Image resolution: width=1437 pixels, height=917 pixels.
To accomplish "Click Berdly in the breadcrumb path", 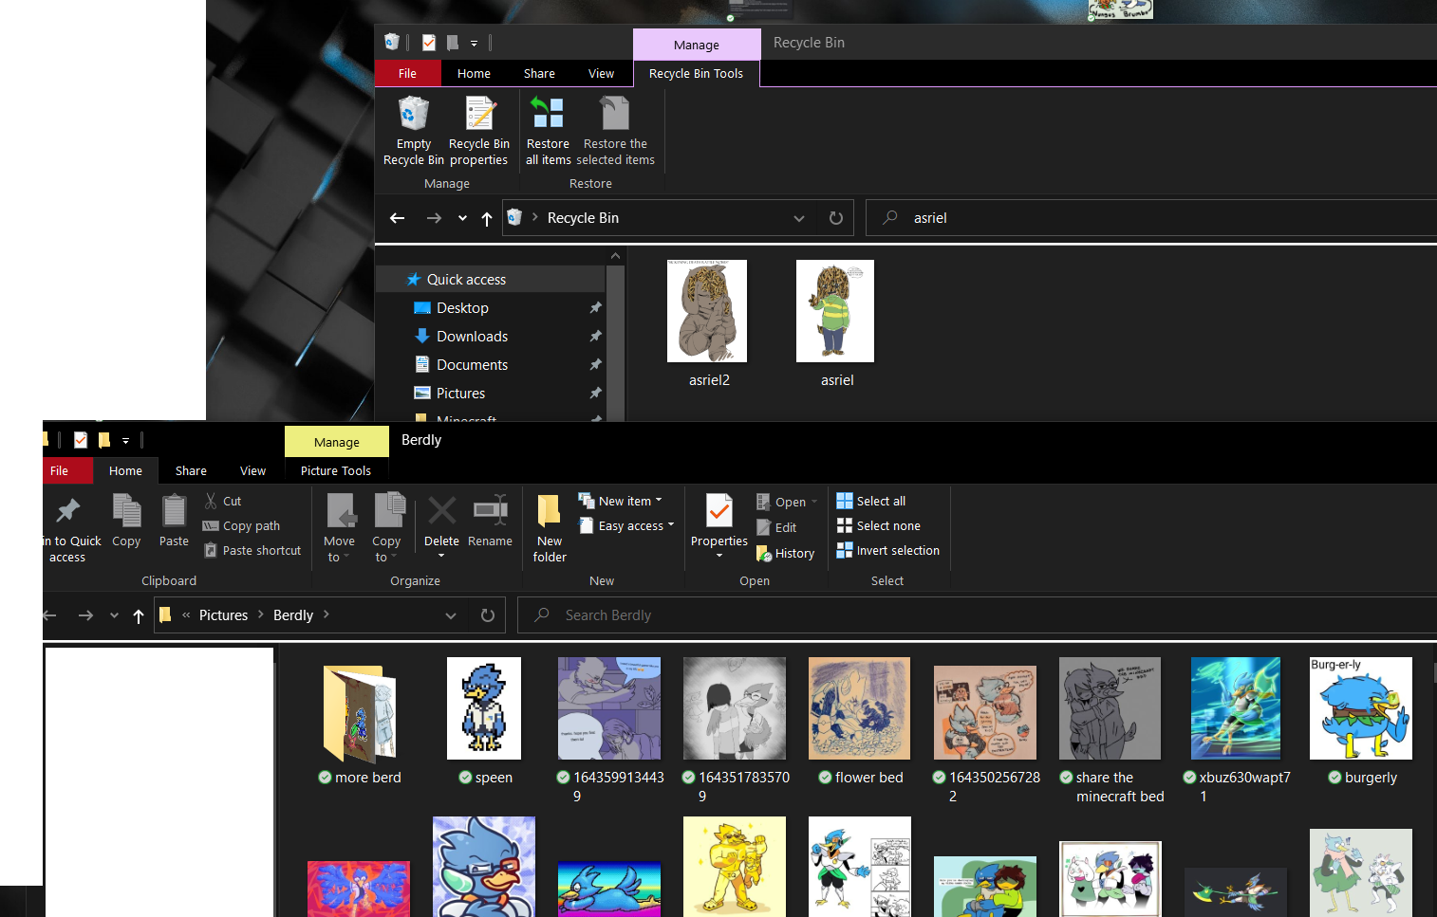I will tap(293, 615).
